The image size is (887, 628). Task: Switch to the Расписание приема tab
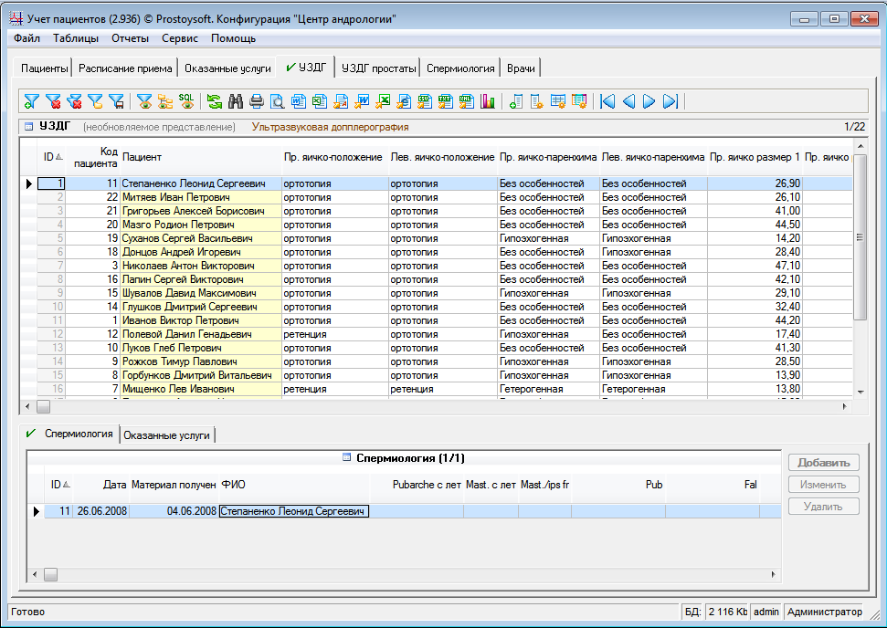point(125,68)
